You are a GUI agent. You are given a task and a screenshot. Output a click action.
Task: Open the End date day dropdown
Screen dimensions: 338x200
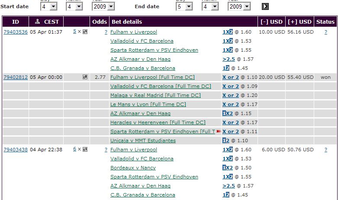click(184, 6)
